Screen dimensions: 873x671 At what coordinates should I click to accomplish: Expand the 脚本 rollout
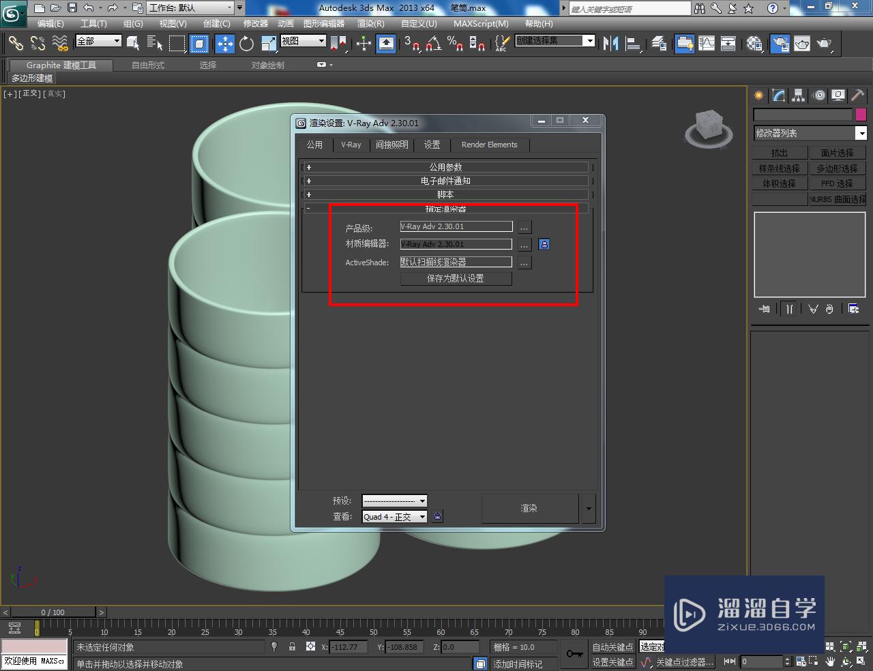click(x=445, y=194)
